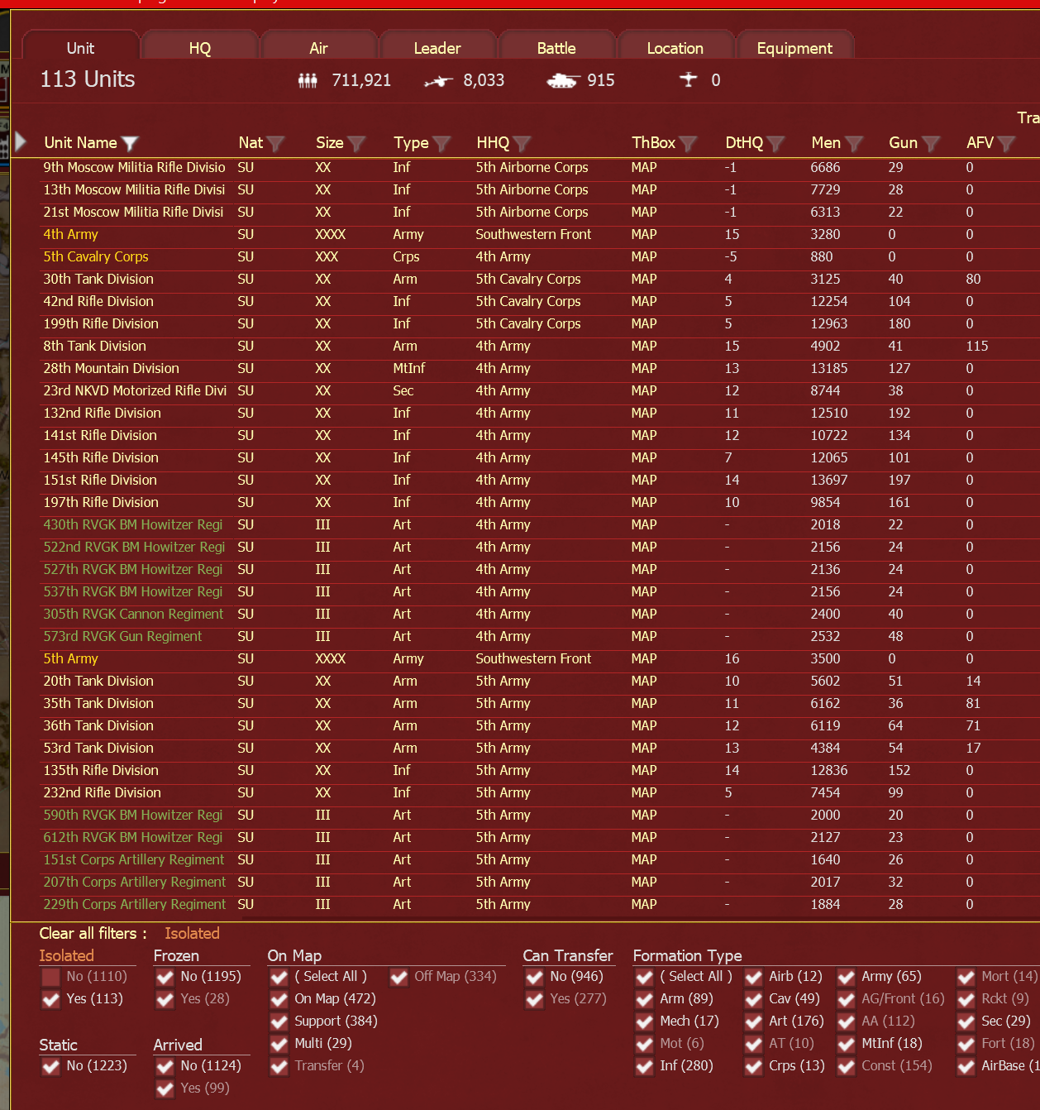Click the Unit Name filter funnel
This screenshot has width=1040, height=1110.
[x=130, y=143]
